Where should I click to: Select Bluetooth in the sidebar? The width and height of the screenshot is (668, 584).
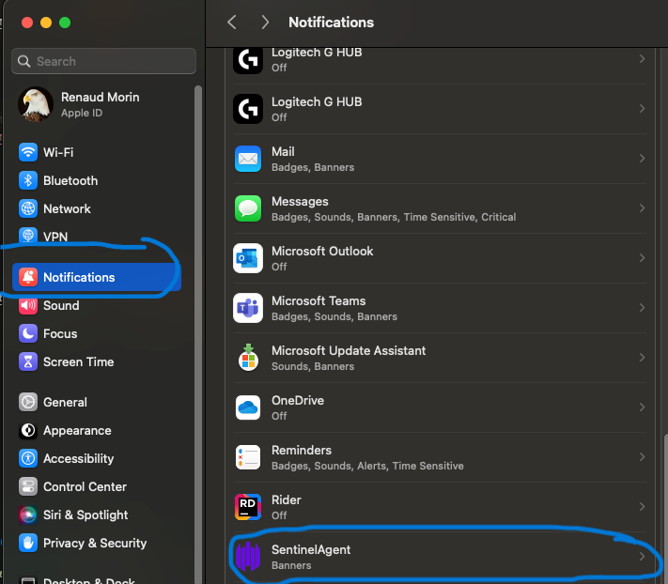click(x=70, y=180)
